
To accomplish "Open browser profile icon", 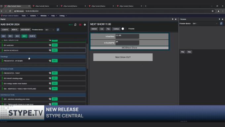I will click(x=218, y=11).
